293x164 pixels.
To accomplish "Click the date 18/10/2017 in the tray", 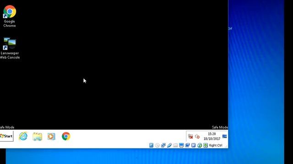I will (212, 138).
